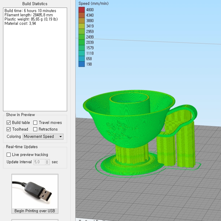
Task: Enable the Retractions checkbox
Action: 35,129
